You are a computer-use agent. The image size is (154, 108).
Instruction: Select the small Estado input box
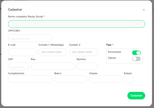click(x=129, y=79)
